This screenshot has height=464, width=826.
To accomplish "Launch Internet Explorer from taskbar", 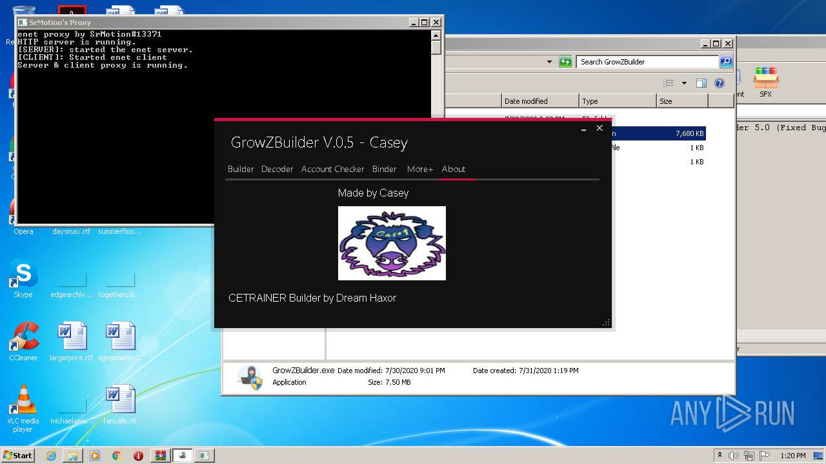I will (51, 456).
